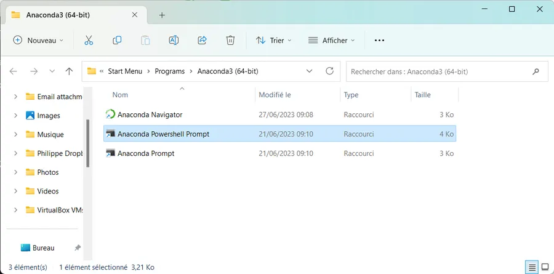Sort by the Nom column header
This screenshot has height=274, width=554.
(x=120, y=95)
